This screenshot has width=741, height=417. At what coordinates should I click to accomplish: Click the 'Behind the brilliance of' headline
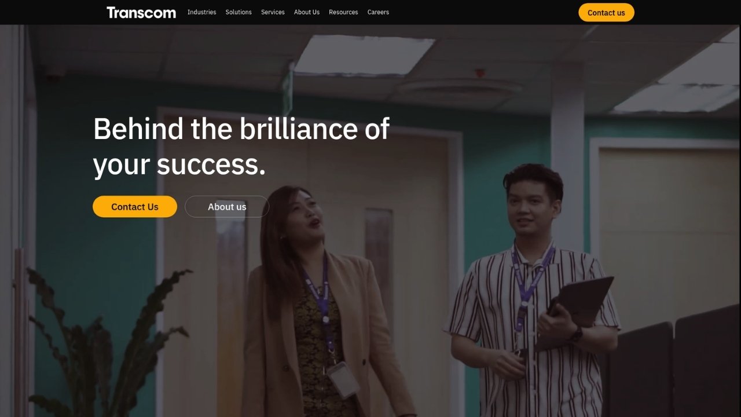click(241, 129)
